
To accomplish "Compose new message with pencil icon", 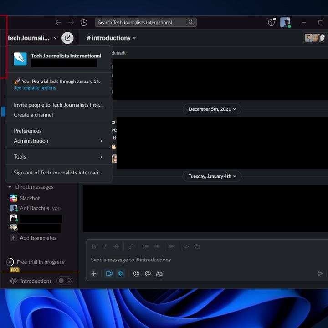I will coord(67,38).
